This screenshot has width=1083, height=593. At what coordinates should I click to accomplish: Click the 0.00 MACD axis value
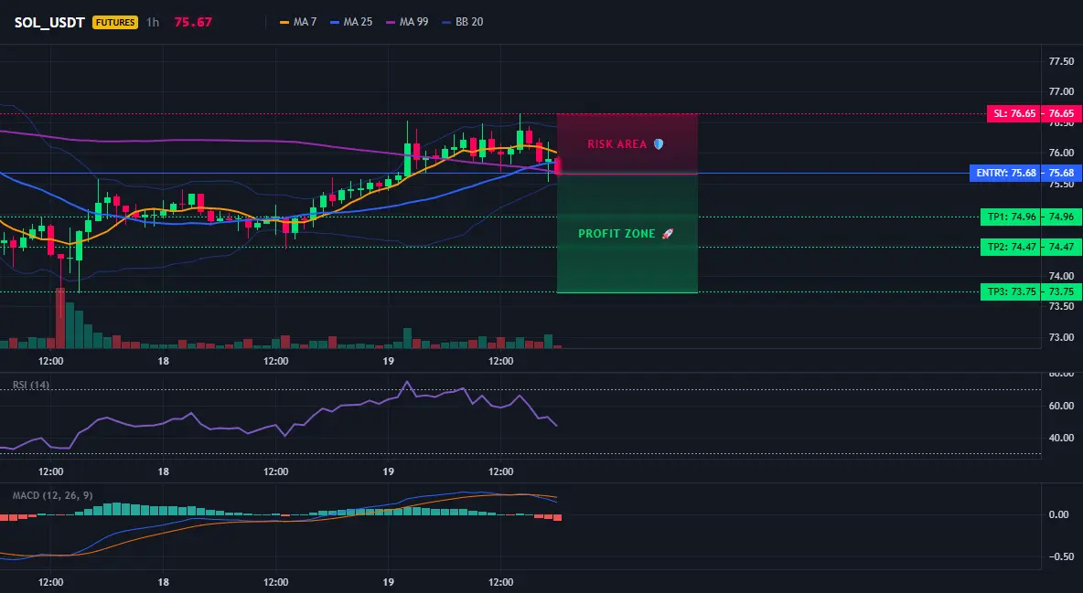1059,514
